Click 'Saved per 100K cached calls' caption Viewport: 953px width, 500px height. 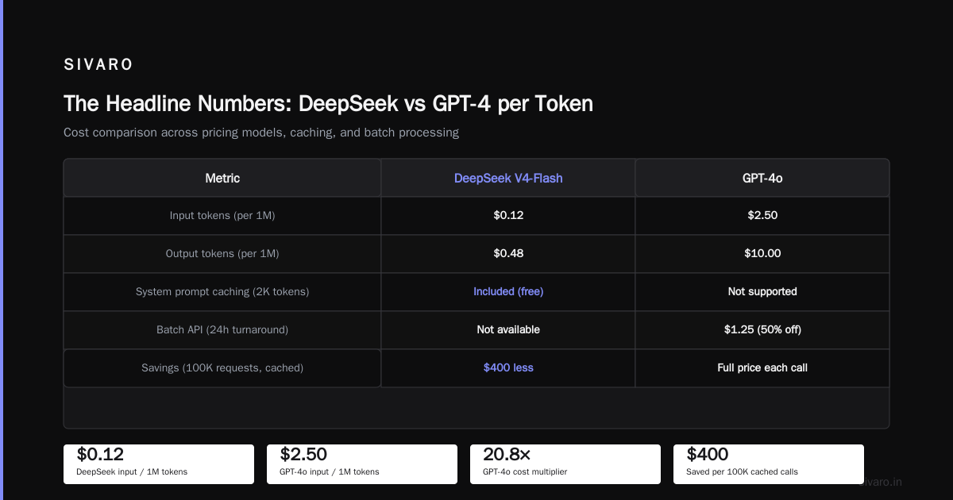point(742,471)
